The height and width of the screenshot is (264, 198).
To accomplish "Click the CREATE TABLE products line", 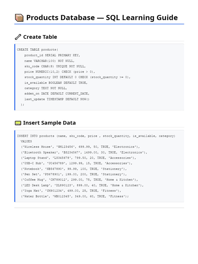I will pos(38,50).
